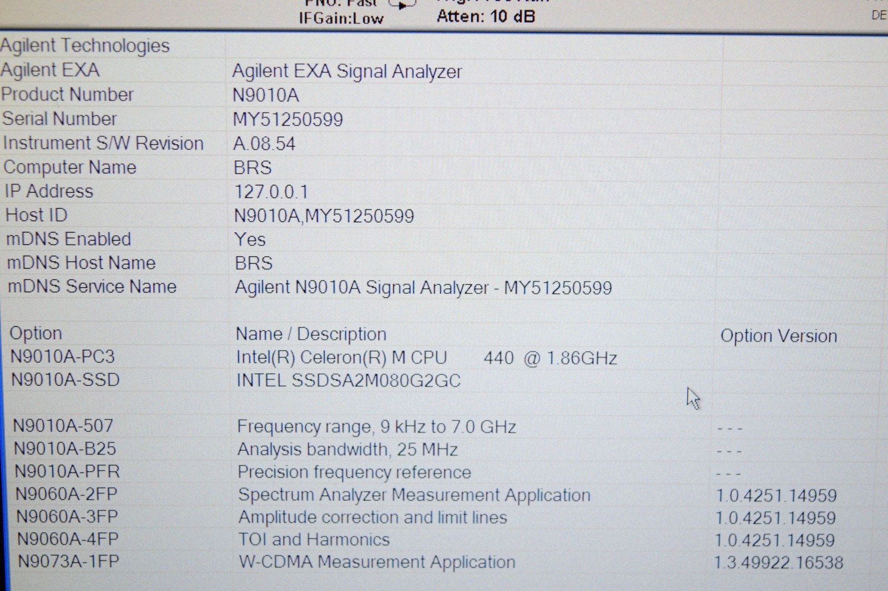
Task: Click the Agilent EXA row label
Action: tap(50, 70)
